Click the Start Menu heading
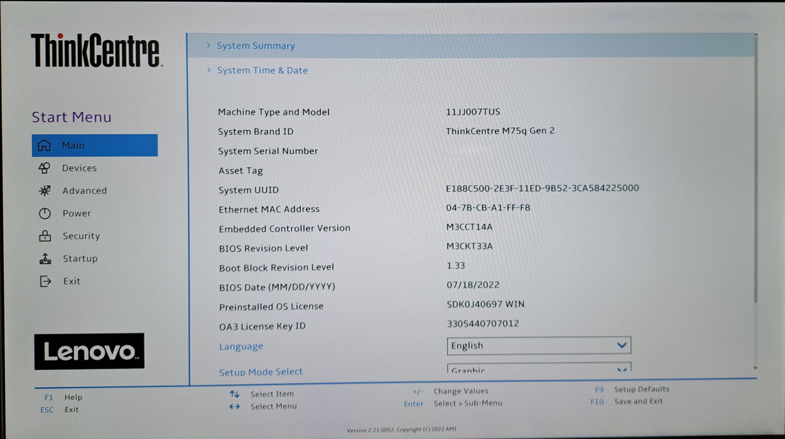This screenshot has height=439, width=785. tap(72, 117)
